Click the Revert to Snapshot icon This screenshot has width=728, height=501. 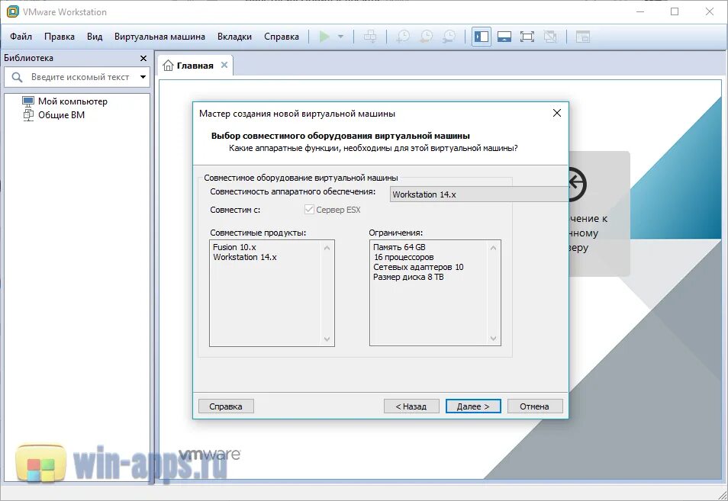(x=426, y=37)
